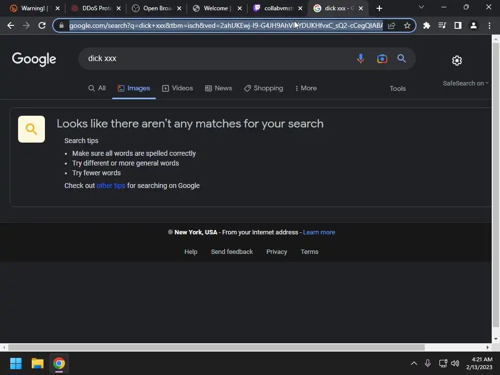
Task: Expand the More search categories
Action: click(306, 88)
